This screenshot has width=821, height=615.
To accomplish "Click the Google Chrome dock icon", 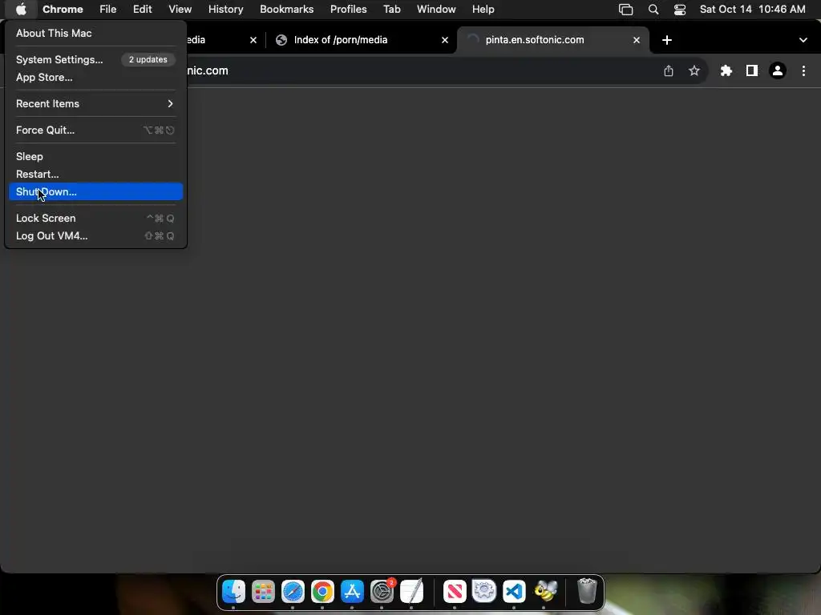I will tap(322, 592).
